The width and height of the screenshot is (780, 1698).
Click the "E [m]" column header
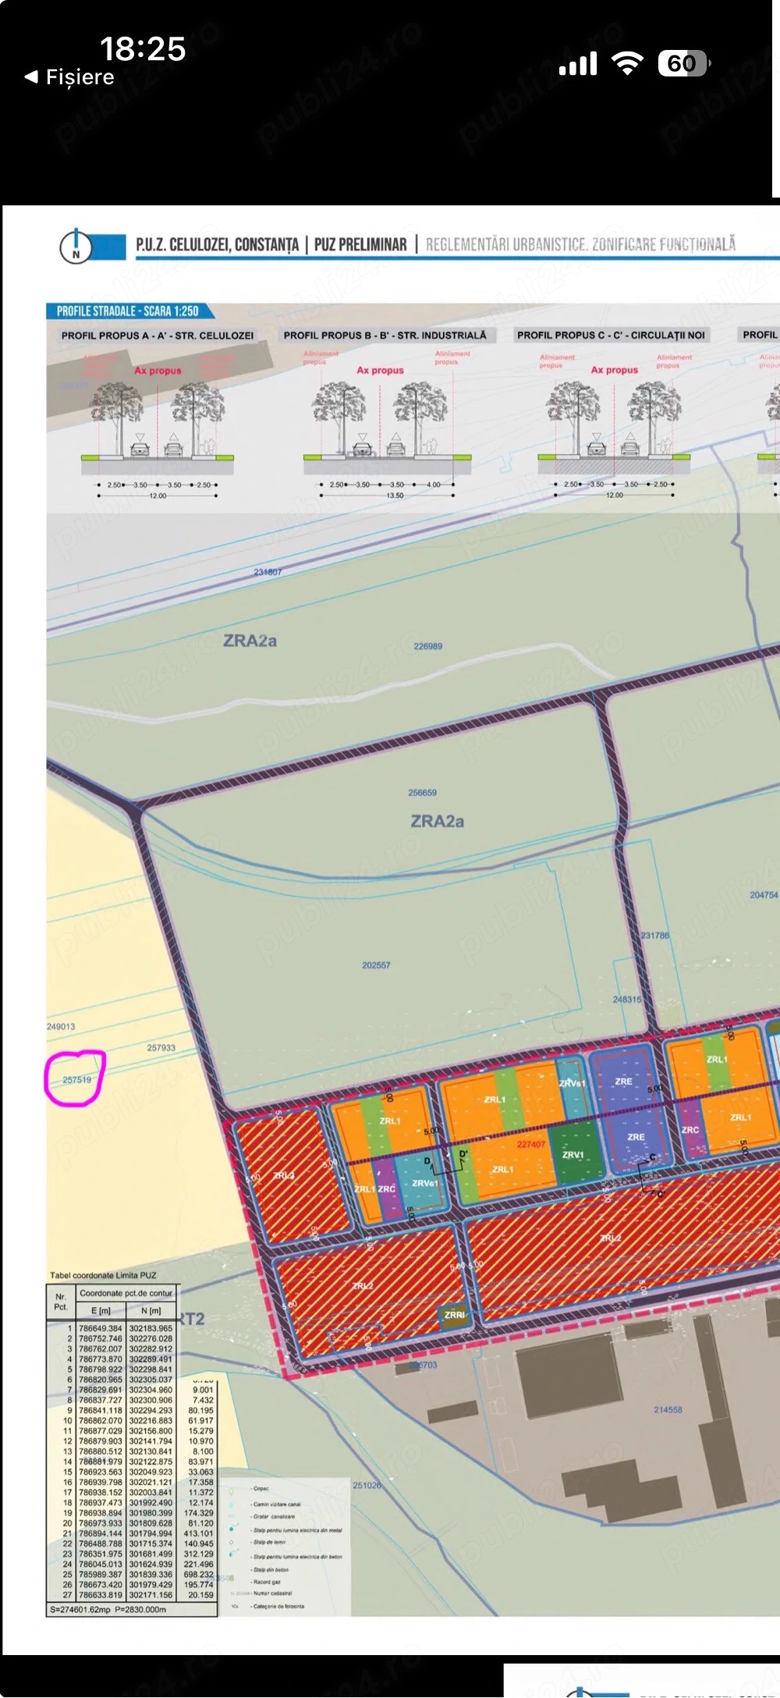tap(101, 1311)
